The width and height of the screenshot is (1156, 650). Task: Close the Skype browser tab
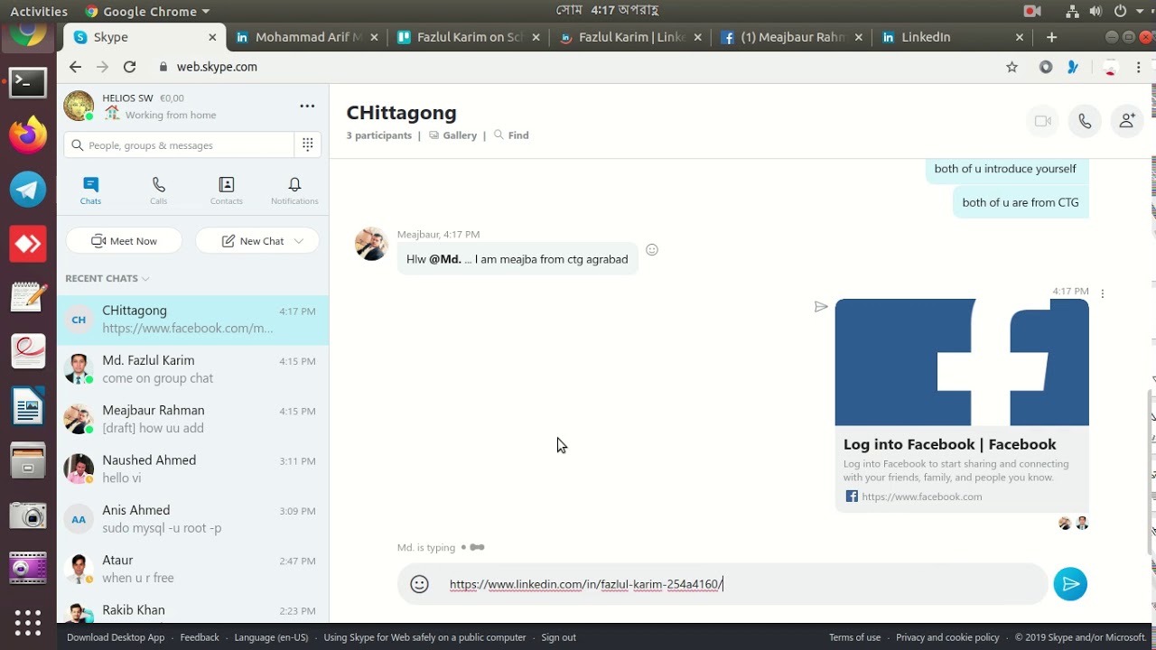coord(212,37)
